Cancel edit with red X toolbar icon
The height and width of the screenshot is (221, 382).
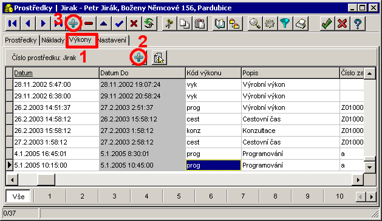(x=134, y=24)
